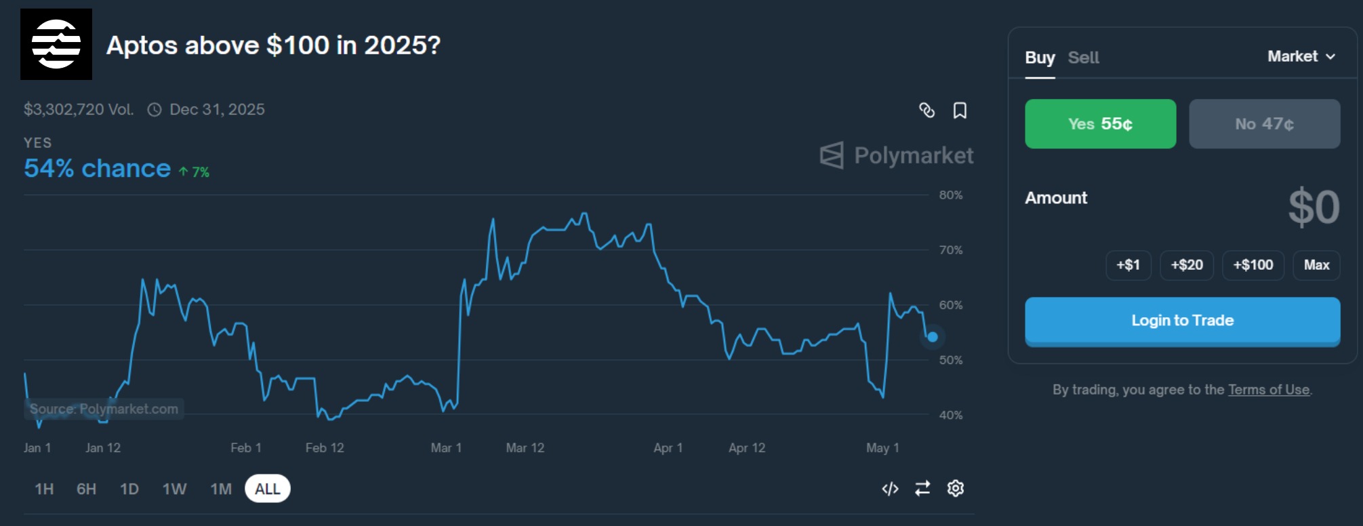Screen dimensions: 1363x526
Task: Open the Terms of Use link
Action: pyautogui.click(x=1269, y=390)
